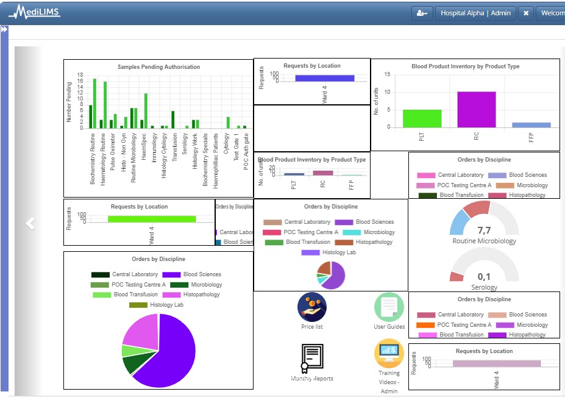Viewport: 565px width, 400px height.
Task: Click the tallest Biochemistry Routine bar
Action: (94, 104)
